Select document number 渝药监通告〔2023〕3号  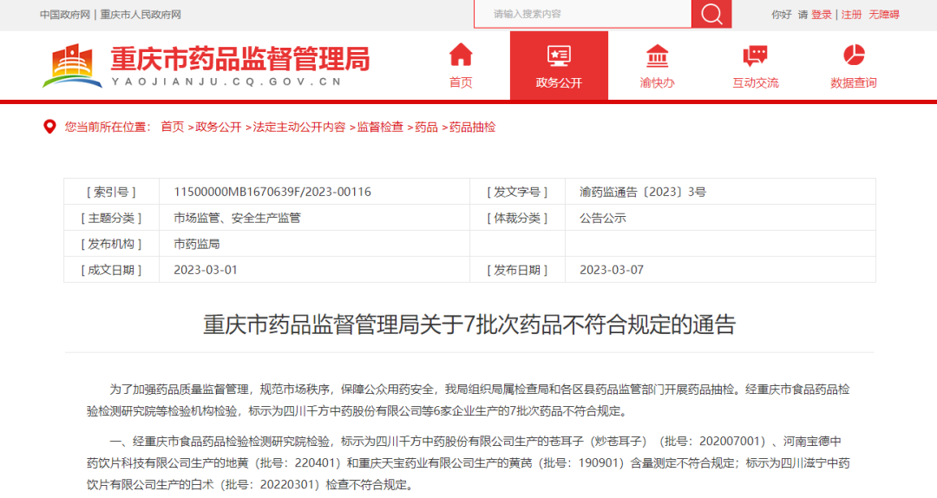[x=643, y=192]
